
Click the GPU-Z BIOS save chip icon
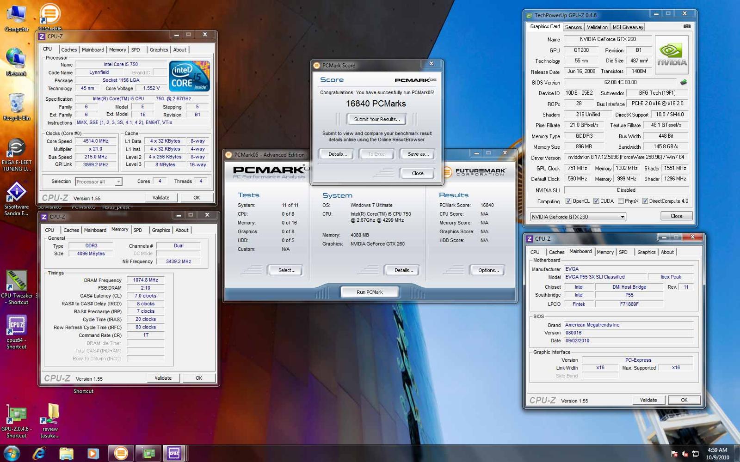[683, 82]
